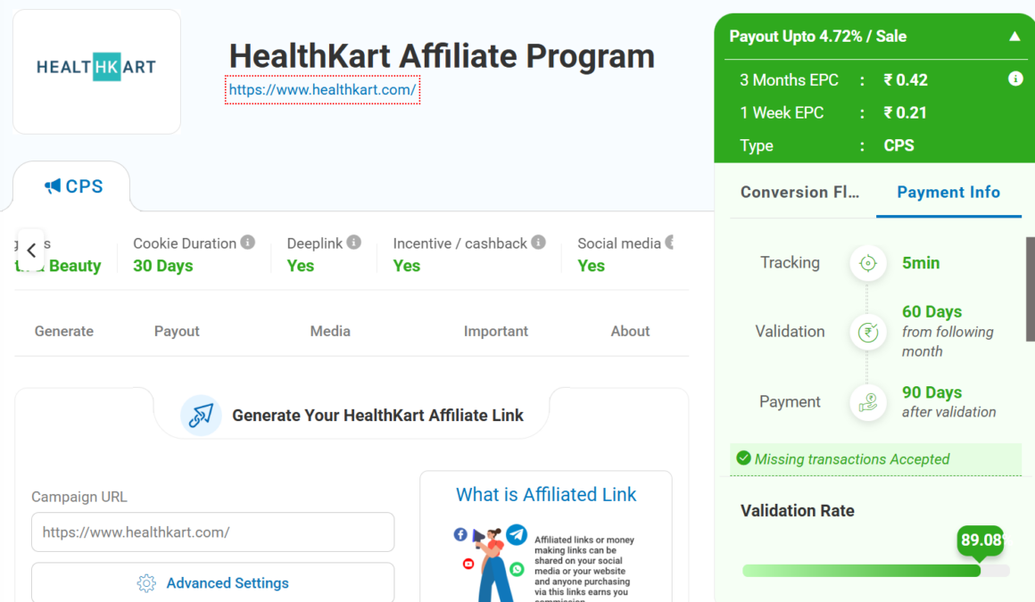This screenshot has height=602, width=1035.
Task: Open the healthkart.com website link
Action: point(322,90)
